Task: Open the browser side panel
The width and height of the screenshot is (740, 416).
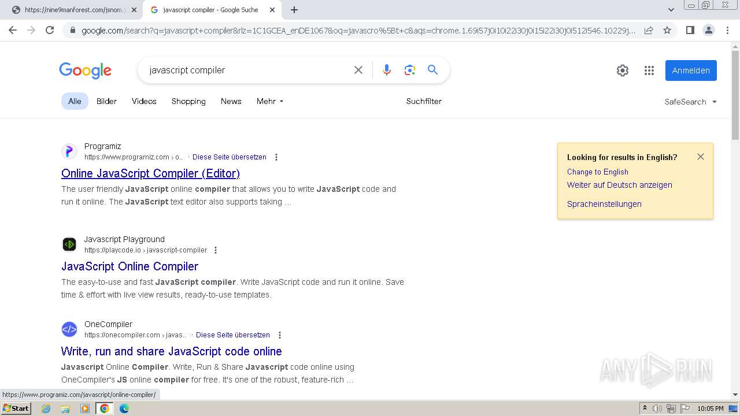Action: pyautogui.click(x=690, y=30)
